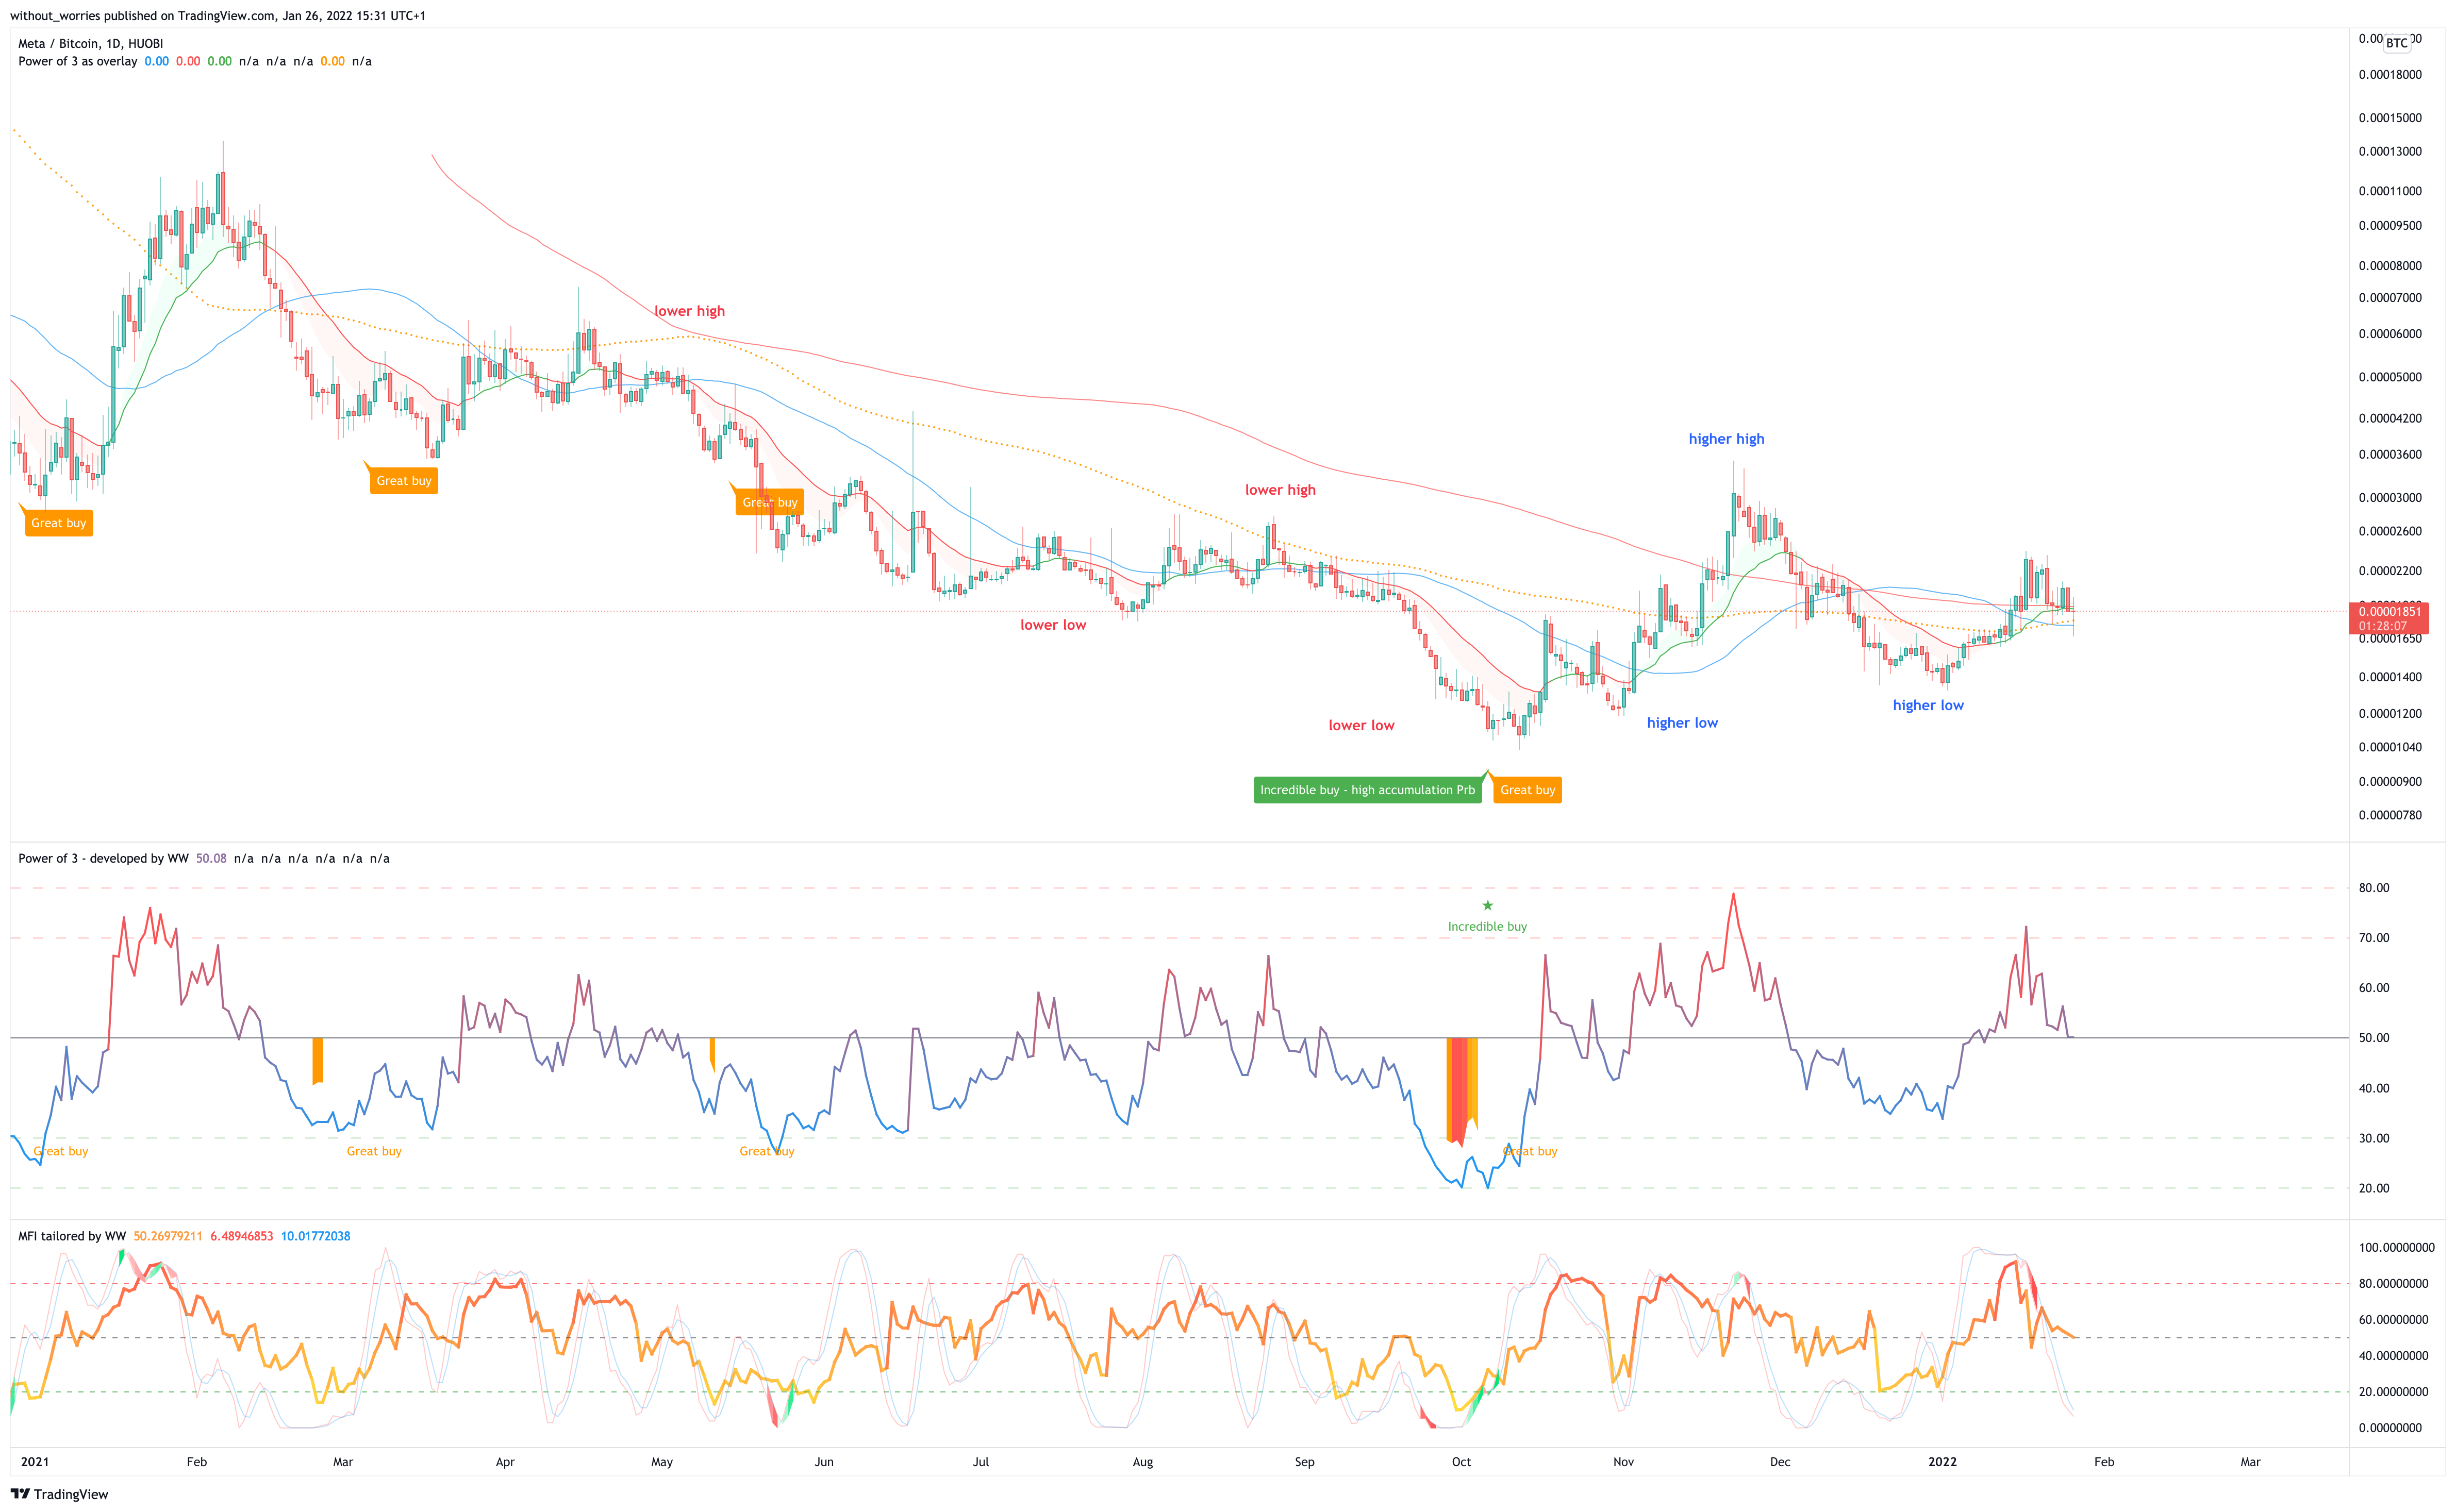Click the Dec label on time axis
2456x1512 pixels.
coord(1780,1462)
